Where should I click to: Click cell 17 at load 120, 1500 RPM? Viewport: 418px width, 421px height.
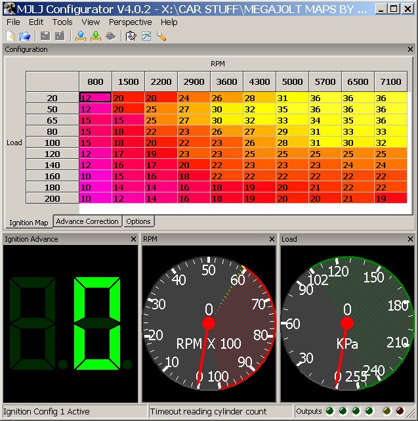128,154
